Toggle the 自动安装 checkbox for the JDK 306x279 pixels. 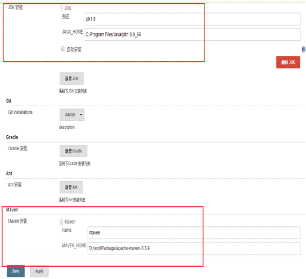[63, 49]
